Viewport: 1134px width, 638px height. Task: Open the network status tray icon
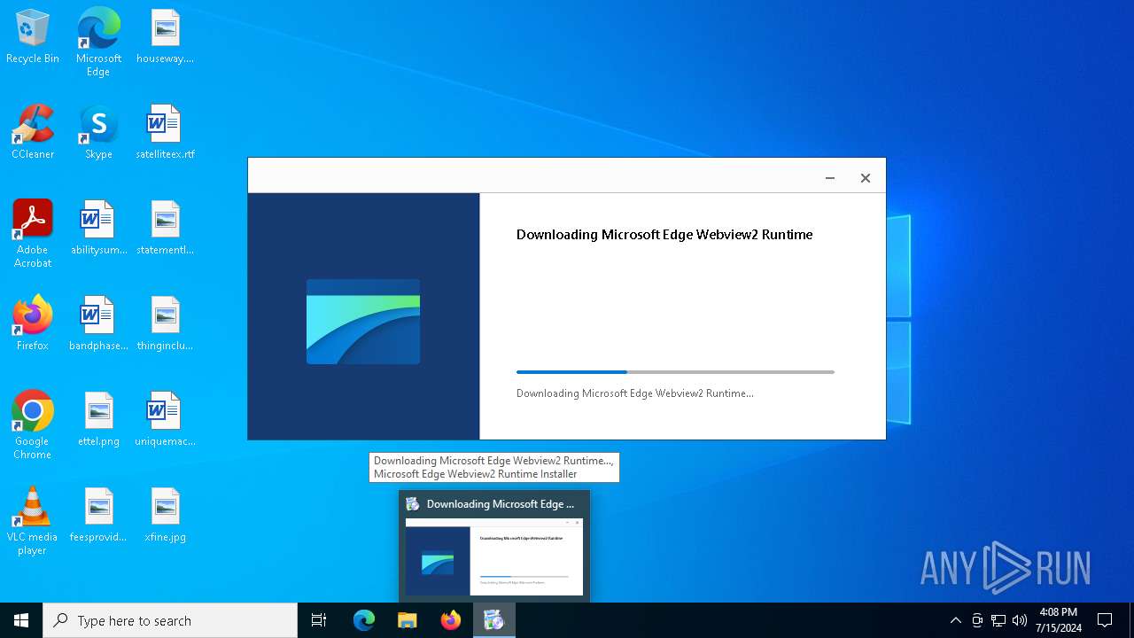click(998, 620)
